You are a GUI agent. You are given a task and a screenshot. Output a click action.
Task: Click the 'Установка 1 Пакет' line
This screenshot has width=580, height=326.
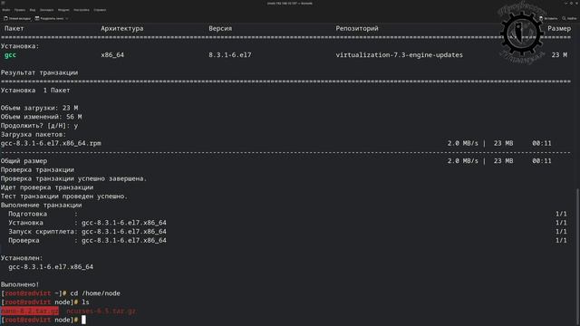tap(35, 91)
